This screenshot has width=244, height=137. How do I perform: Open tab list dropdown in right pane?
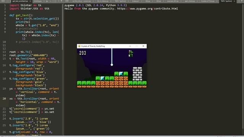(x=242, y=1)
